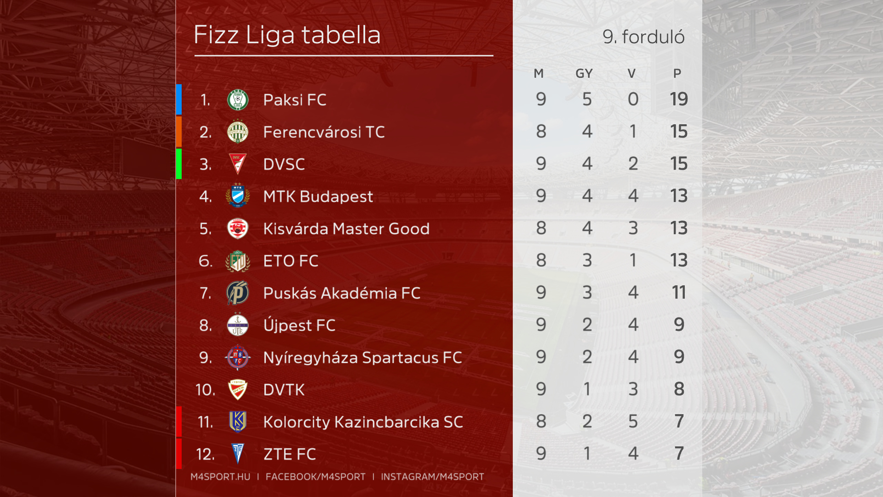The image size is (883, 497).
Task: Click the Fizz Liga tabella title
Action: [287, 35]
